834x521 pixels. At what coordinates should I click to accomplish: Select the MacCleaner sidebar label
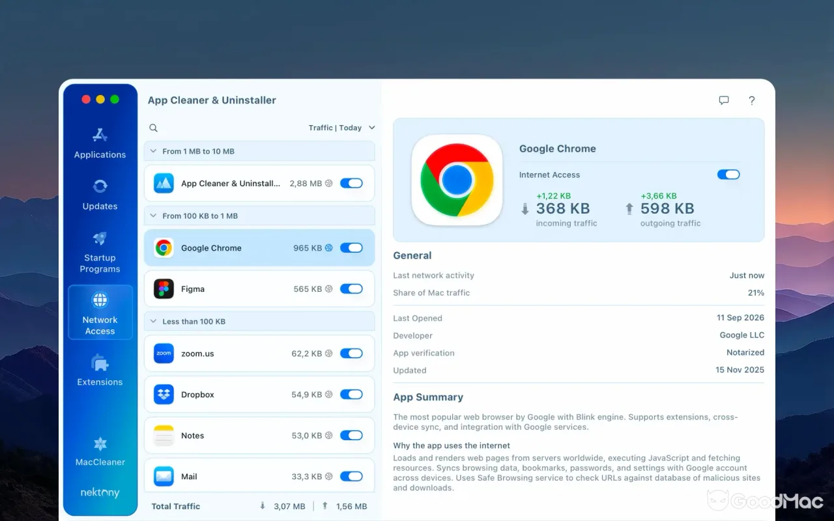click(100, 462)
